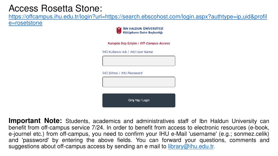Focus the IHU Password input field

(139, 82)
